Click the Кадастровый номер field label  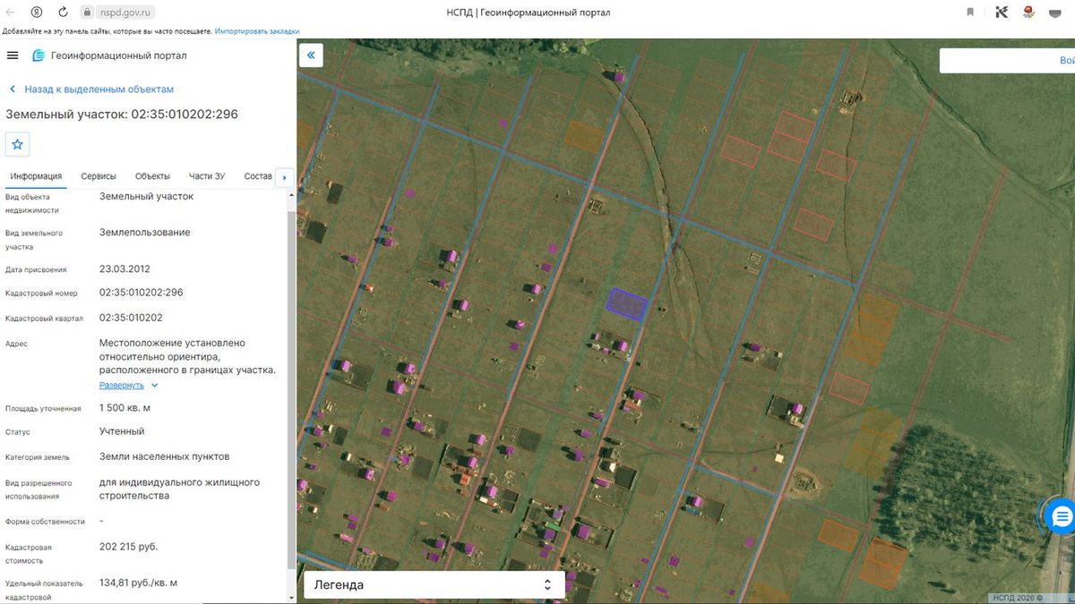[41, 293]
